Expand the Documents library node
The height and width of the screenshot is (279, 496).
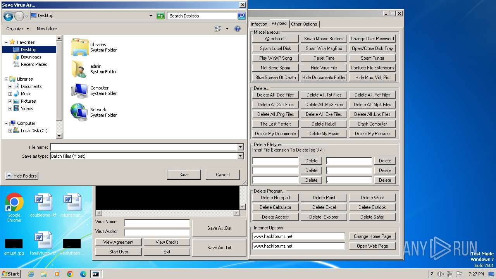(10, 86)
